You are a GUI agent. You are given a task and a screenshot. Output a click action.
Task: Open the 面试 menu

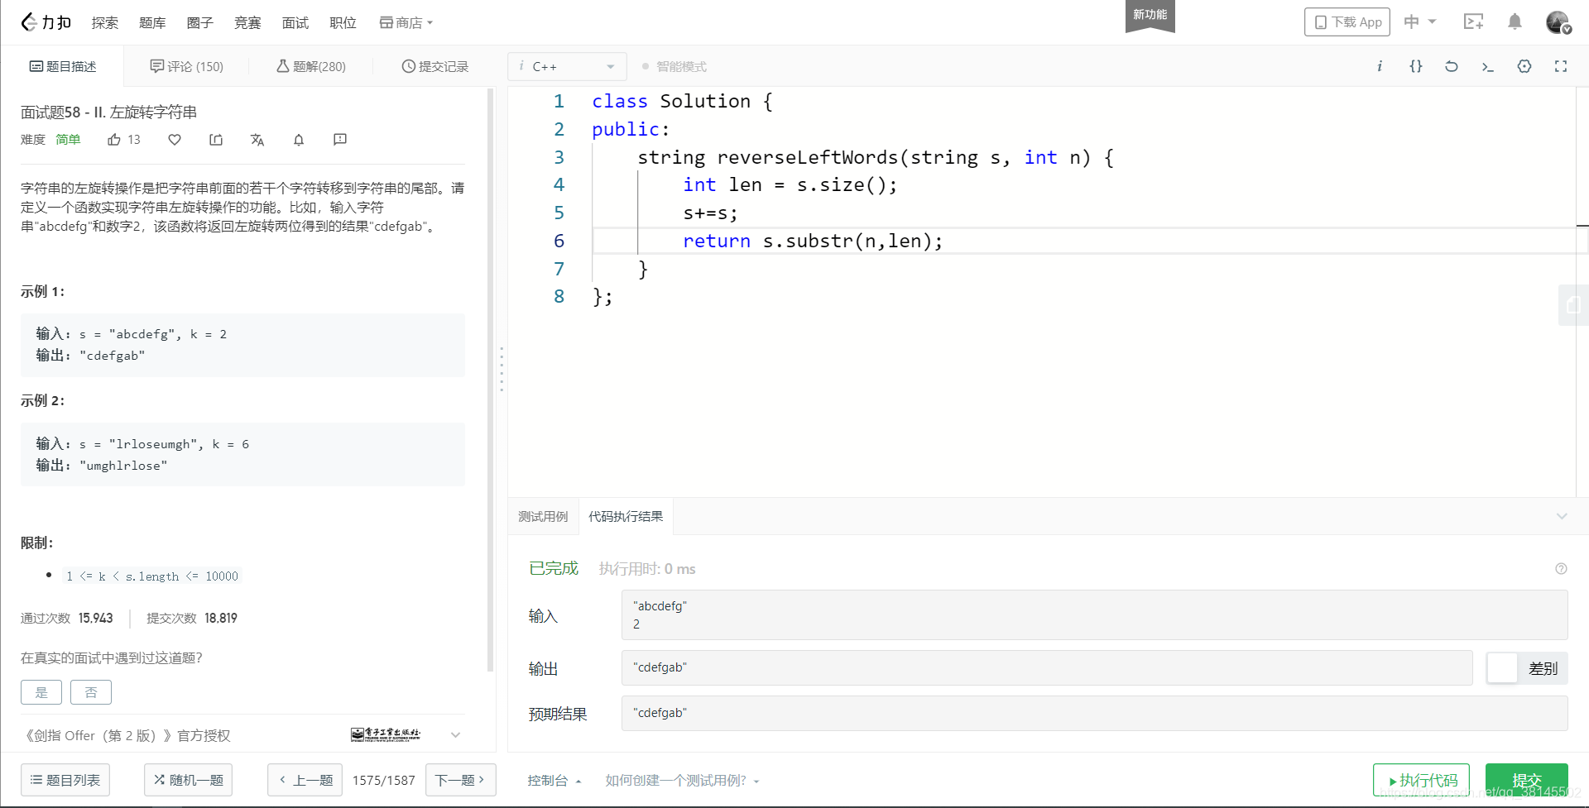[x=295, y=22]
